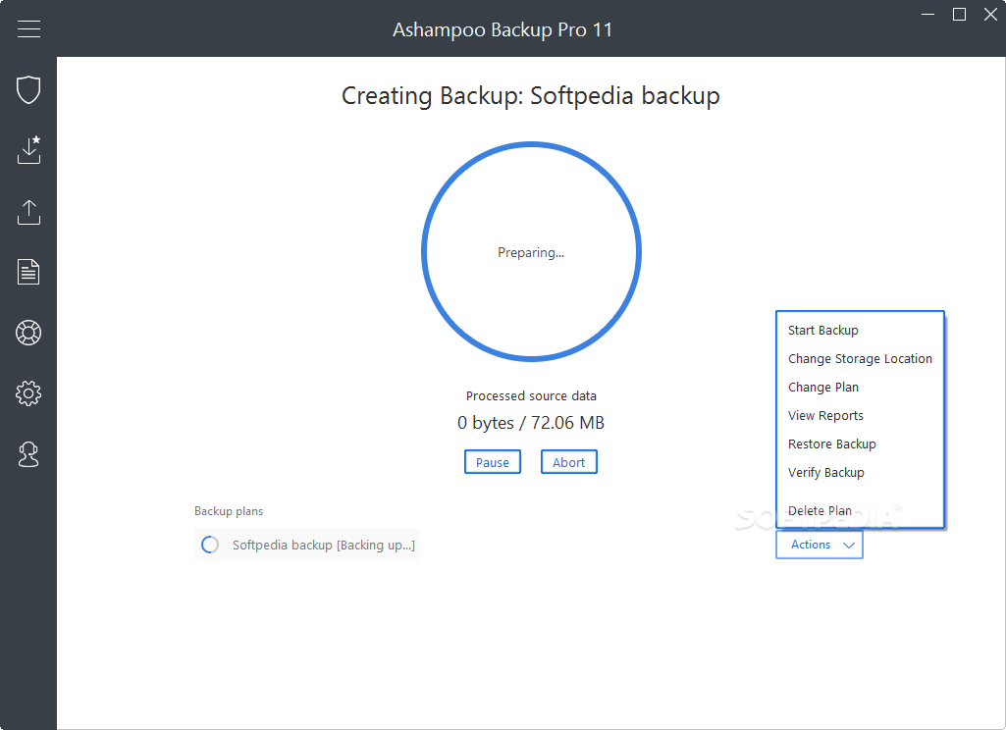Click the Creating Backup: Softpedia backup title
Viewport: 1006px width, 730px height.
pyautogui.click(x=531, y=96)
